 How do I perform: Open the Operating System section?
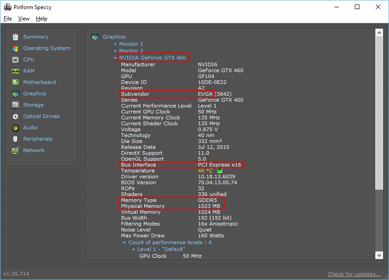tap(46, 48)
